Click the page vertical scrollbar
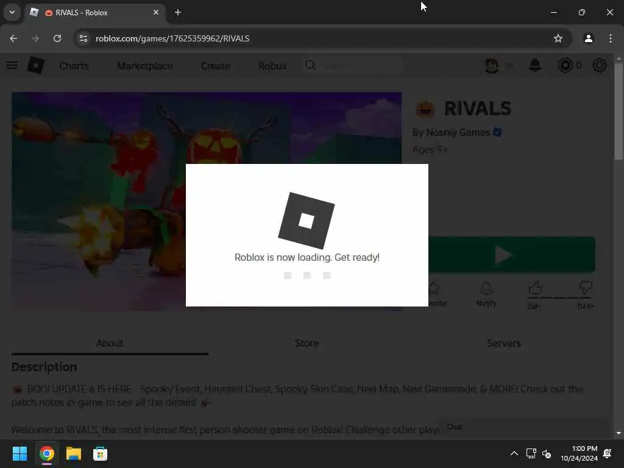The width and height of the screenshot is (624, 468). [x=619, y=112]
